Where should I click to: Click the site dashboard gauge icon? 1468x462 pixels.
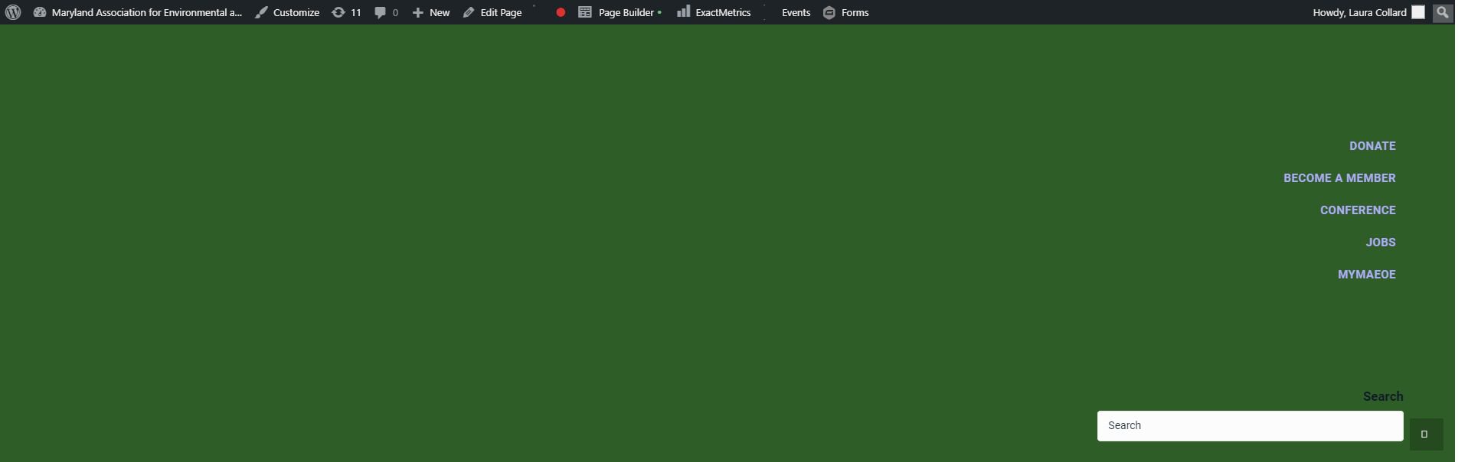(x=40, y=12)
